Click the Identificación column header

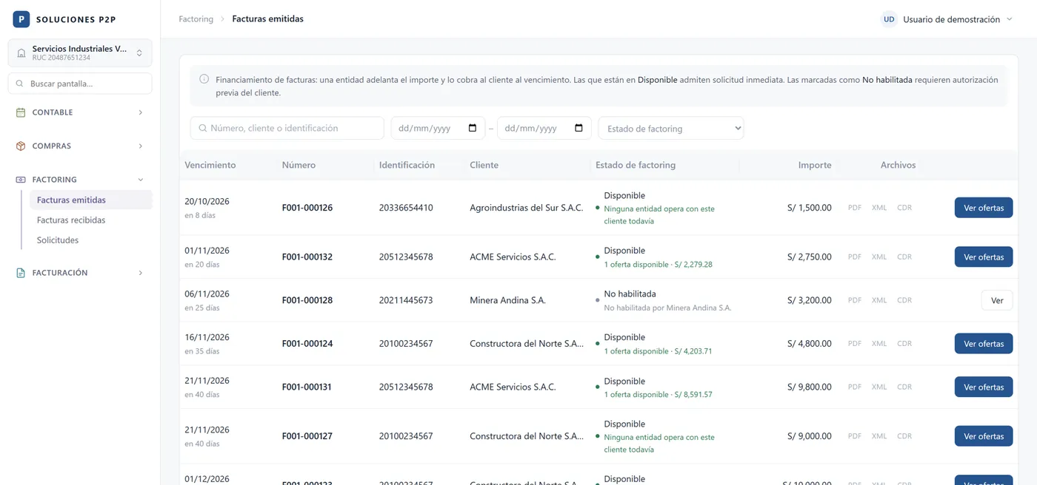pyautogui.click(x=407, y=165)
